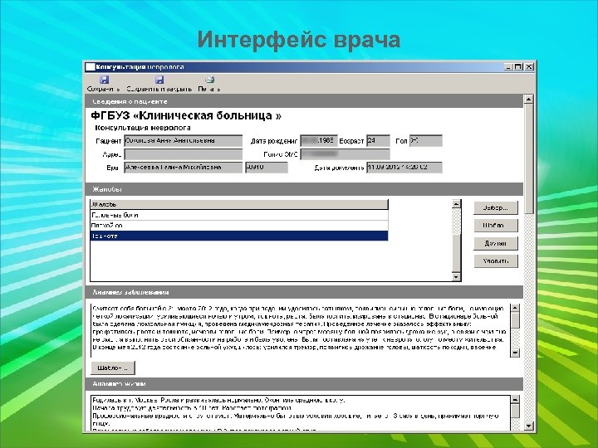Image resolution: width=598 pixels, height=448 pixels.
Task: Click the Анамнез жизни section header
Action: (x=304, y=384)
